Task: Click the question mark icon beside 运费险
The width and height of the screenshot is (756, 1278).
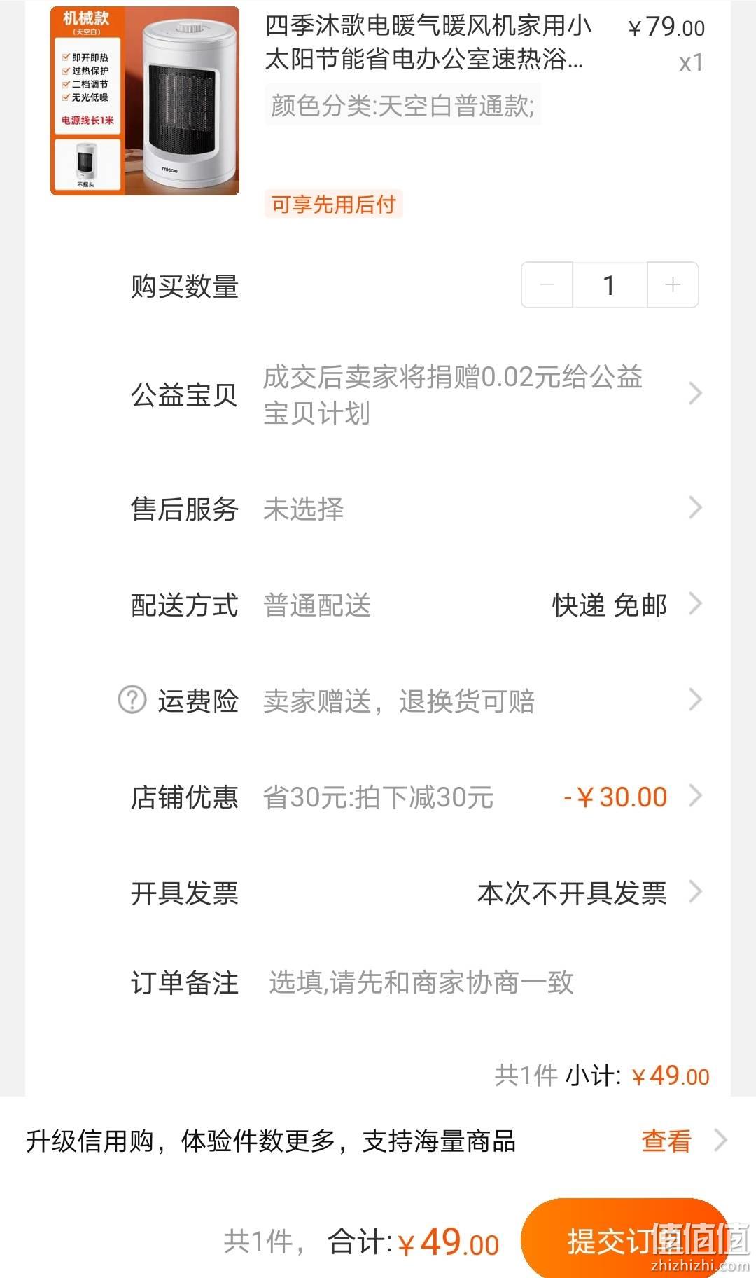Action: pos(132,699)
